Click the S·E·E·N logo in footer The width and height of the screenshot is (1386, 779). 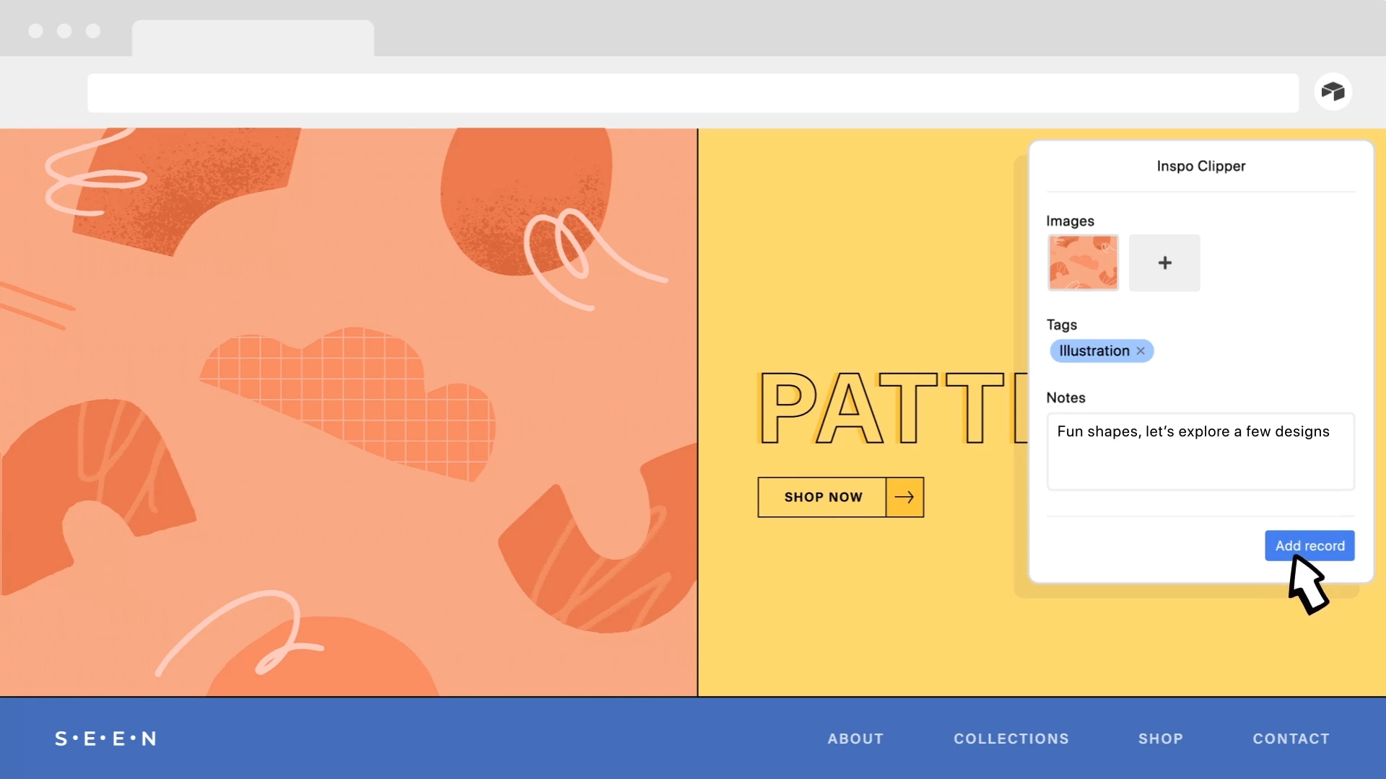[x=105, y=739]
